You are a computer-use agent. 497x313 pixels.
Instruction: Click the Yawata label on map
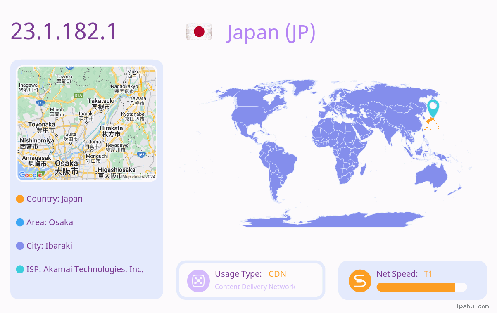[138, 100]
